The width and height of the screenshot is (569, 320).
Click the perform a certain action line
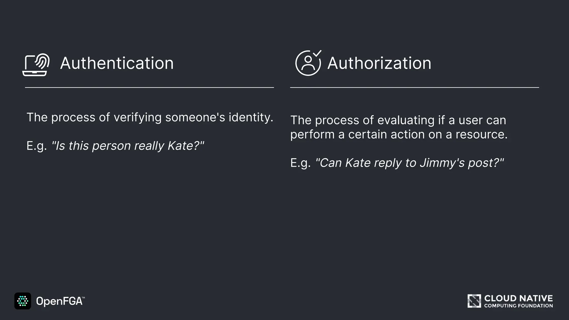399,134
